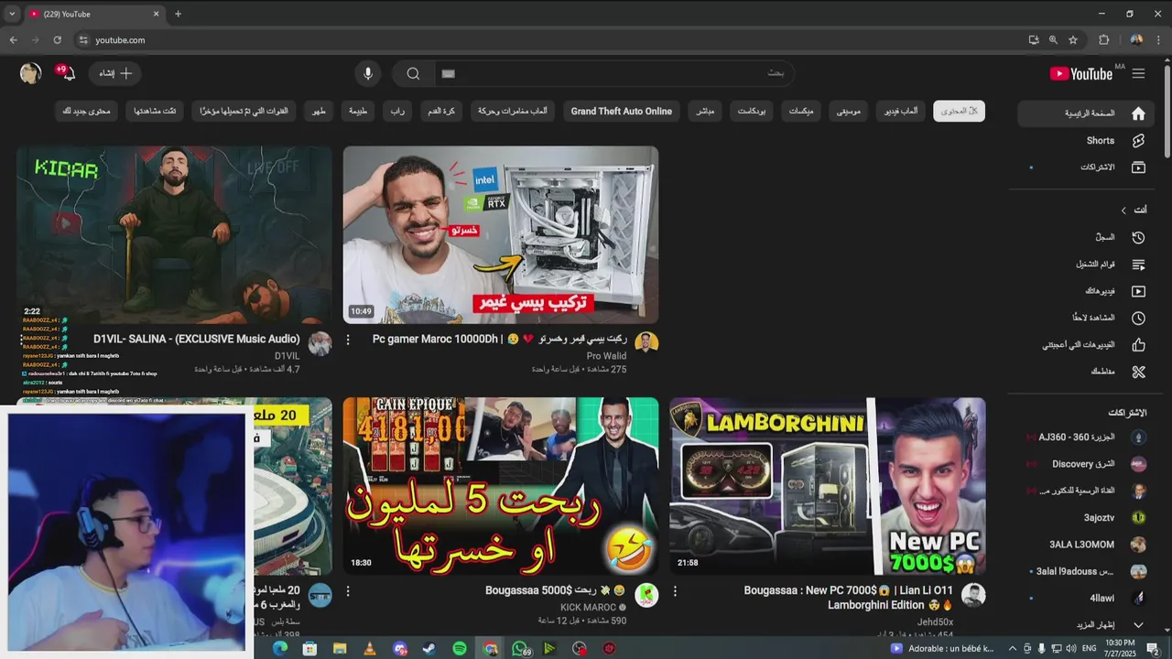The height and width of the screenshot is (659, 1172).
Task: Open the D1VIL channel avatar
Action: [x=320, y=344]
